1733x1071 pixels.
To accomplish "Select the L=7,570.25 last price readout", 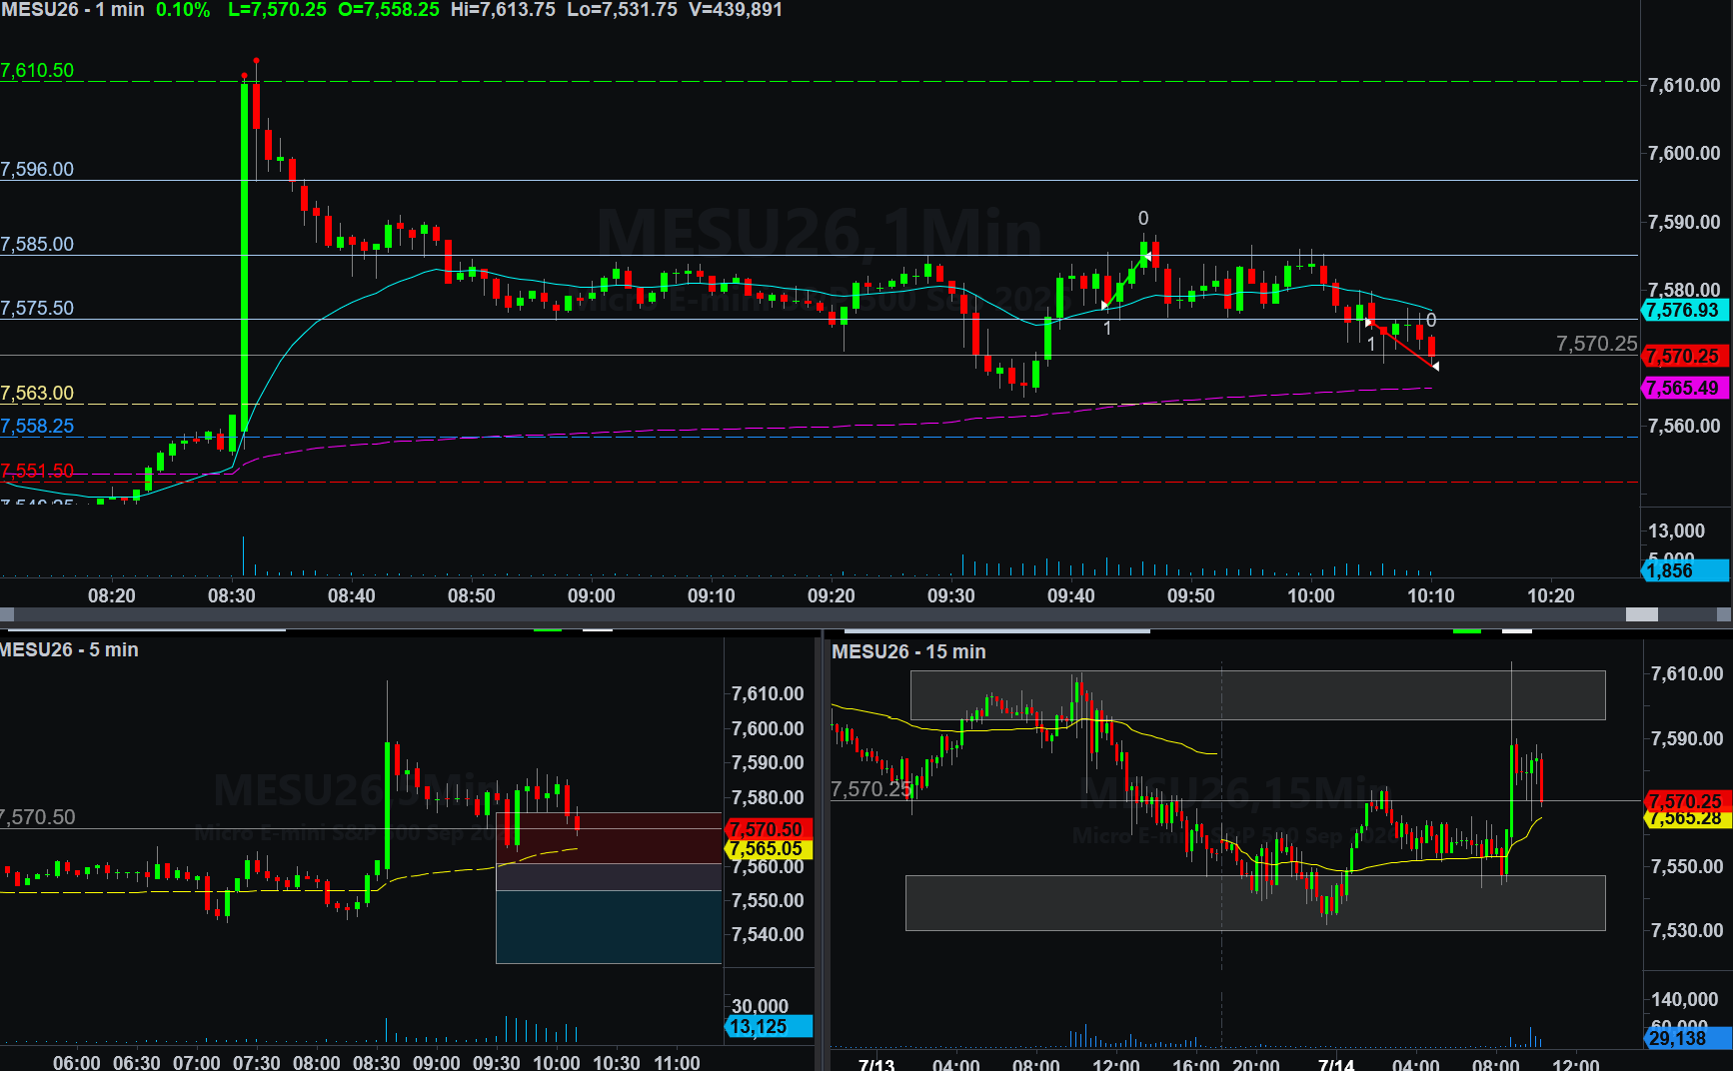I will pyautogui.click(x=277, y=10).
